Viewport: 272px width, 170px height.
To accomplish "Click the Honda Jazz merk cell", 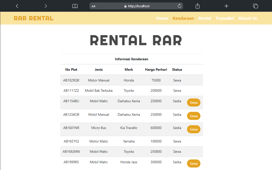I will click(x=129, y=162).
